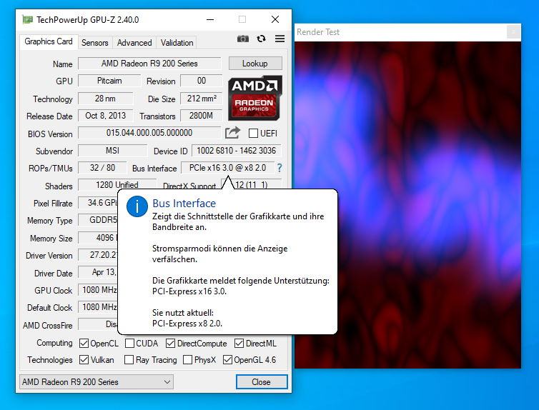The height and width of the screenshot is (410, 539).
Task: Click the Memory Size field 4096
Action: (x=98, y=238)
